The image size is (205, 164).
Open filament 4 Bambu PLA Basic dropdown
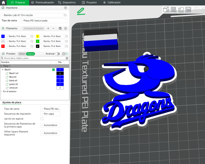[x=52, y=41]
